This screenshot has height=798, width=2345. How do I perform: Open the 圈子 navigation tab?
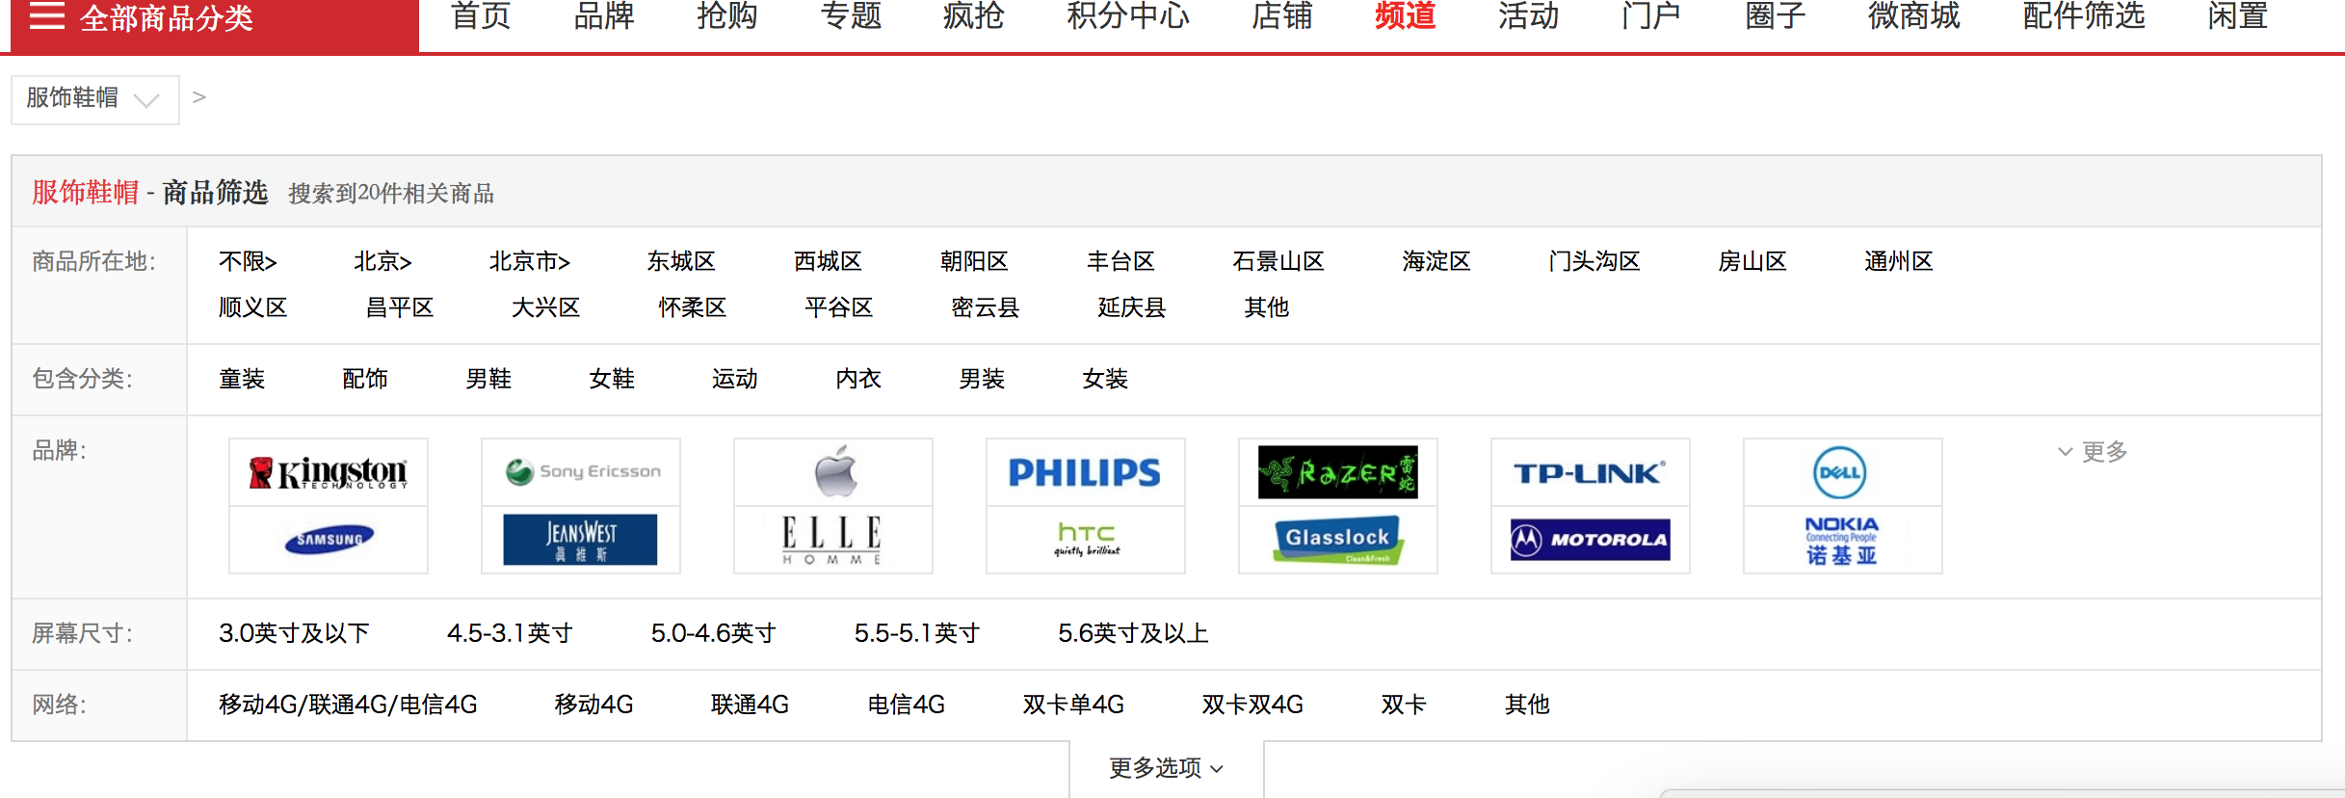click(x=1776, y=16)
